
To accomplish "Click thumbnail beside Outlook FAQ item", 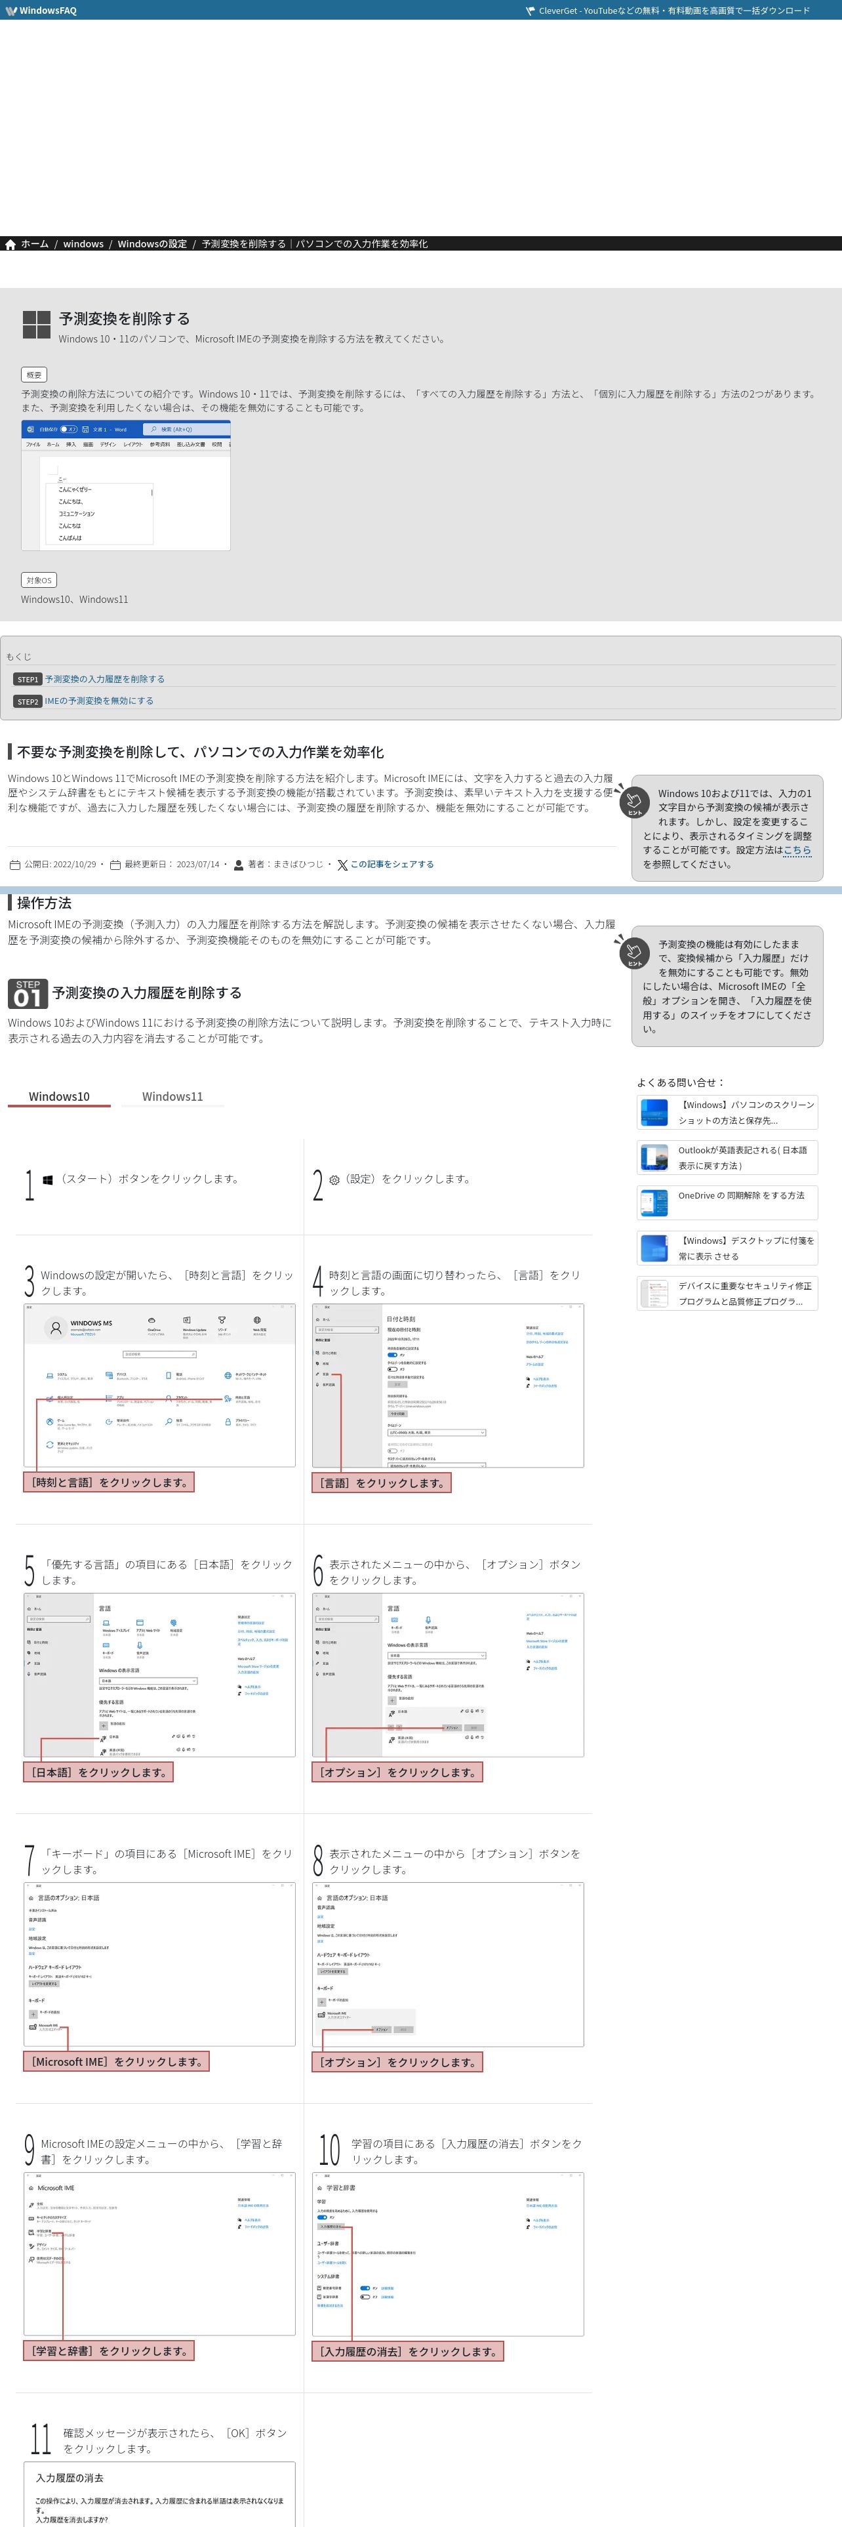I will click(654, 1158).
